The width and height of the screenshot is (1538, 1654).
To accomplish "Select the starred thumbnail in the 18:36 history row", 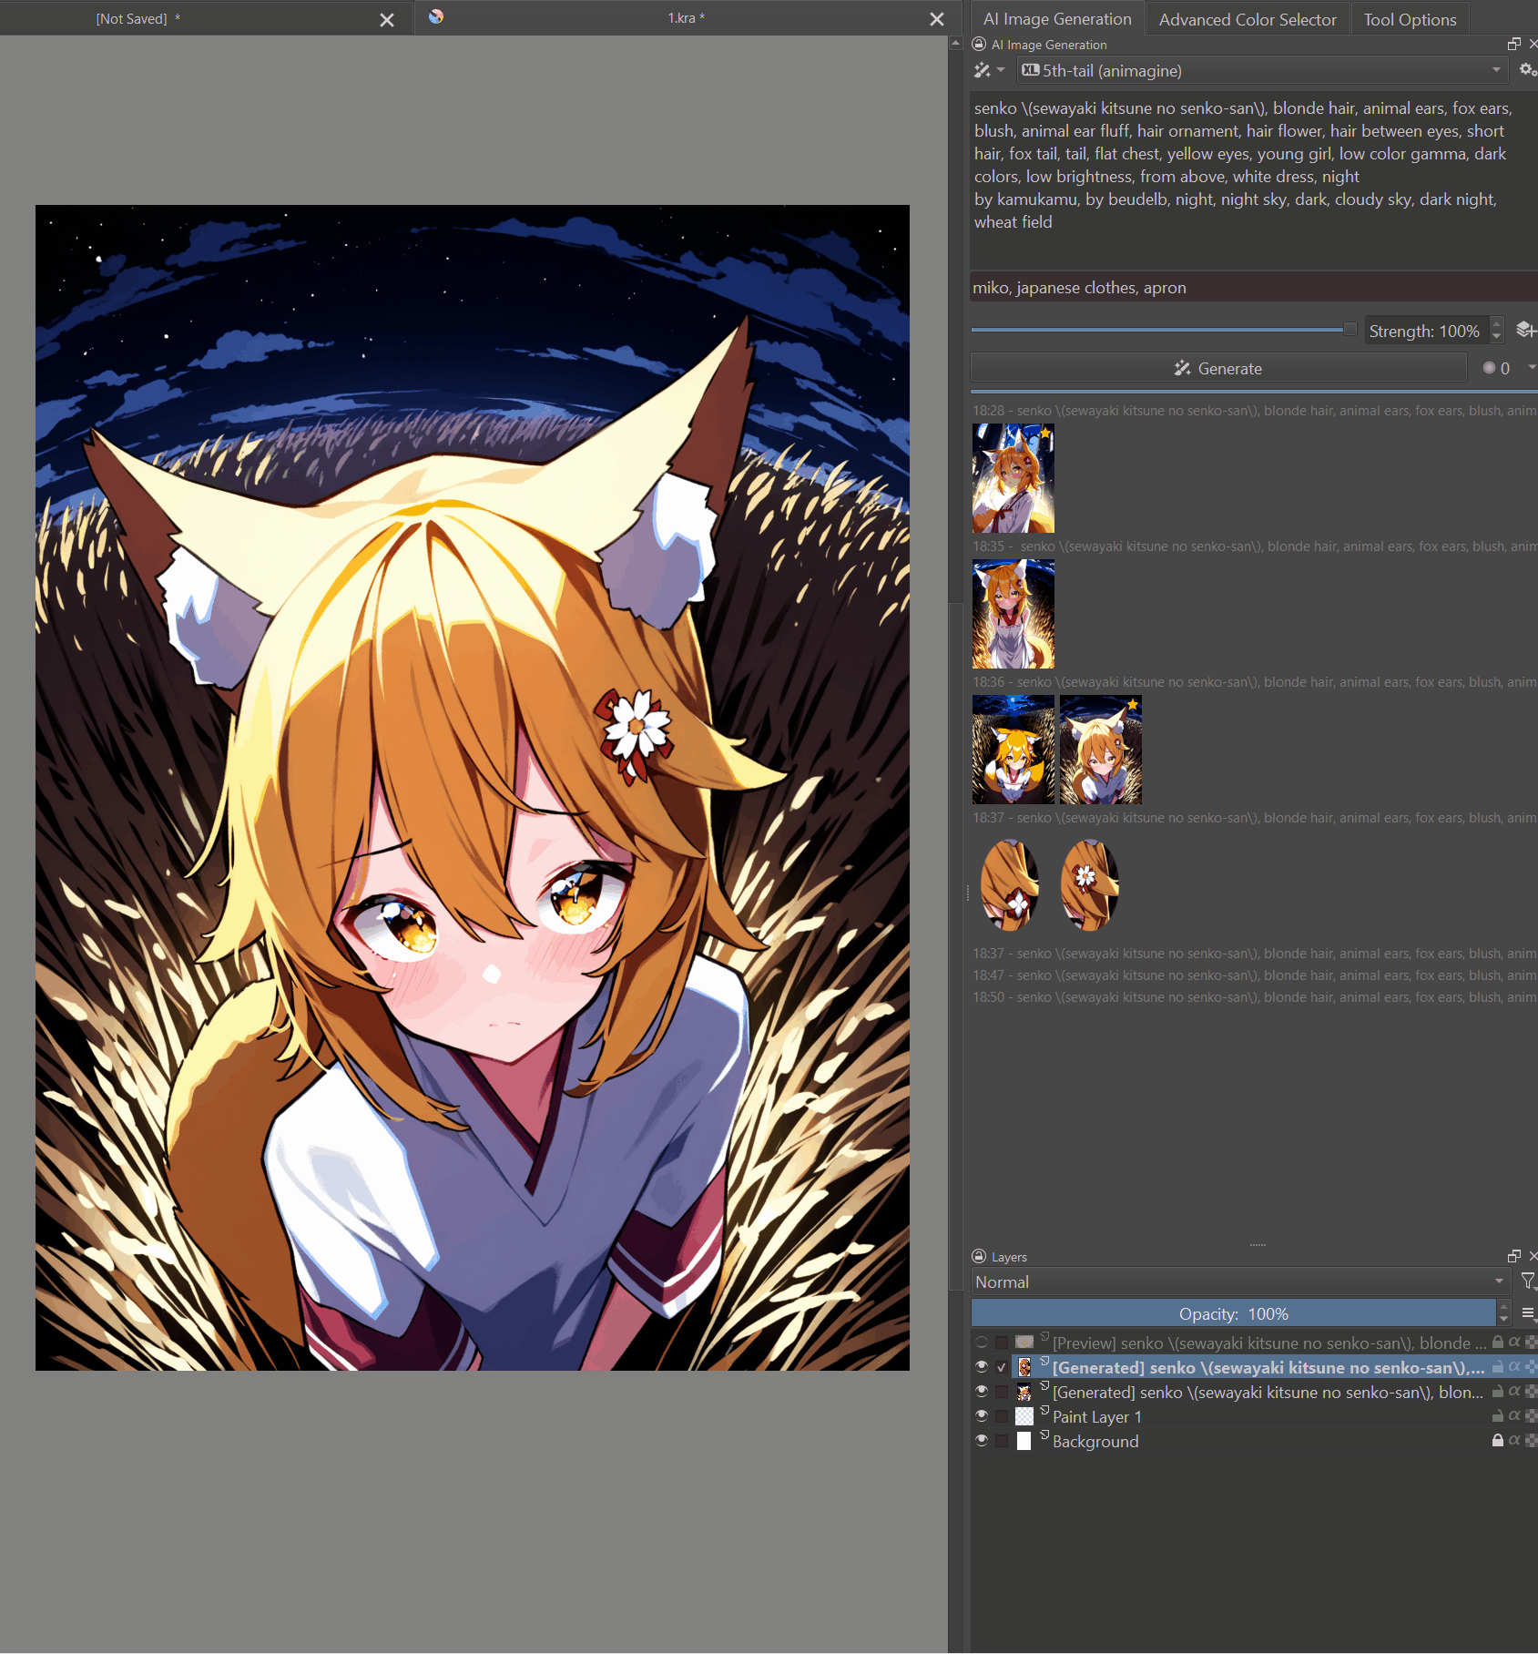I will (x=1101, y=750).
